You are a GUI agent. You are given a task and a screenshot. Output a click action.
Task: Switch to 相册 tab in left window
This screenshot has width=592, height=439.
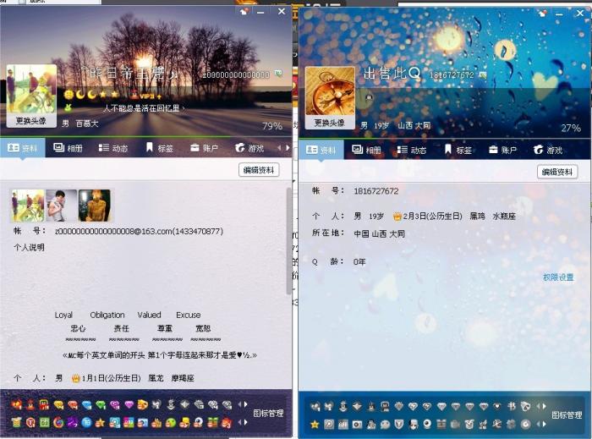pyautogui.click(x=68, y=148)
